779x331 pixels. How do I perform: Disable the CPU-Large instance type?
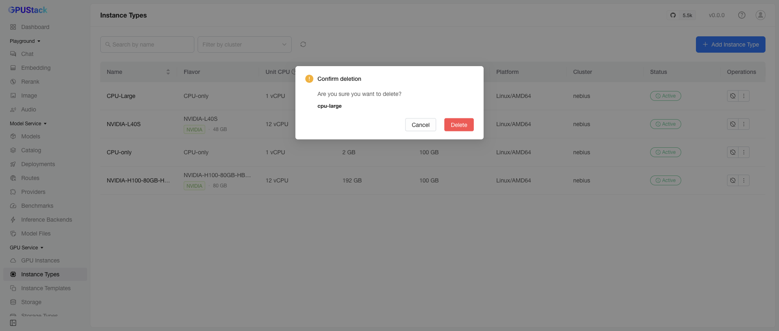click(x=733, y=96)
